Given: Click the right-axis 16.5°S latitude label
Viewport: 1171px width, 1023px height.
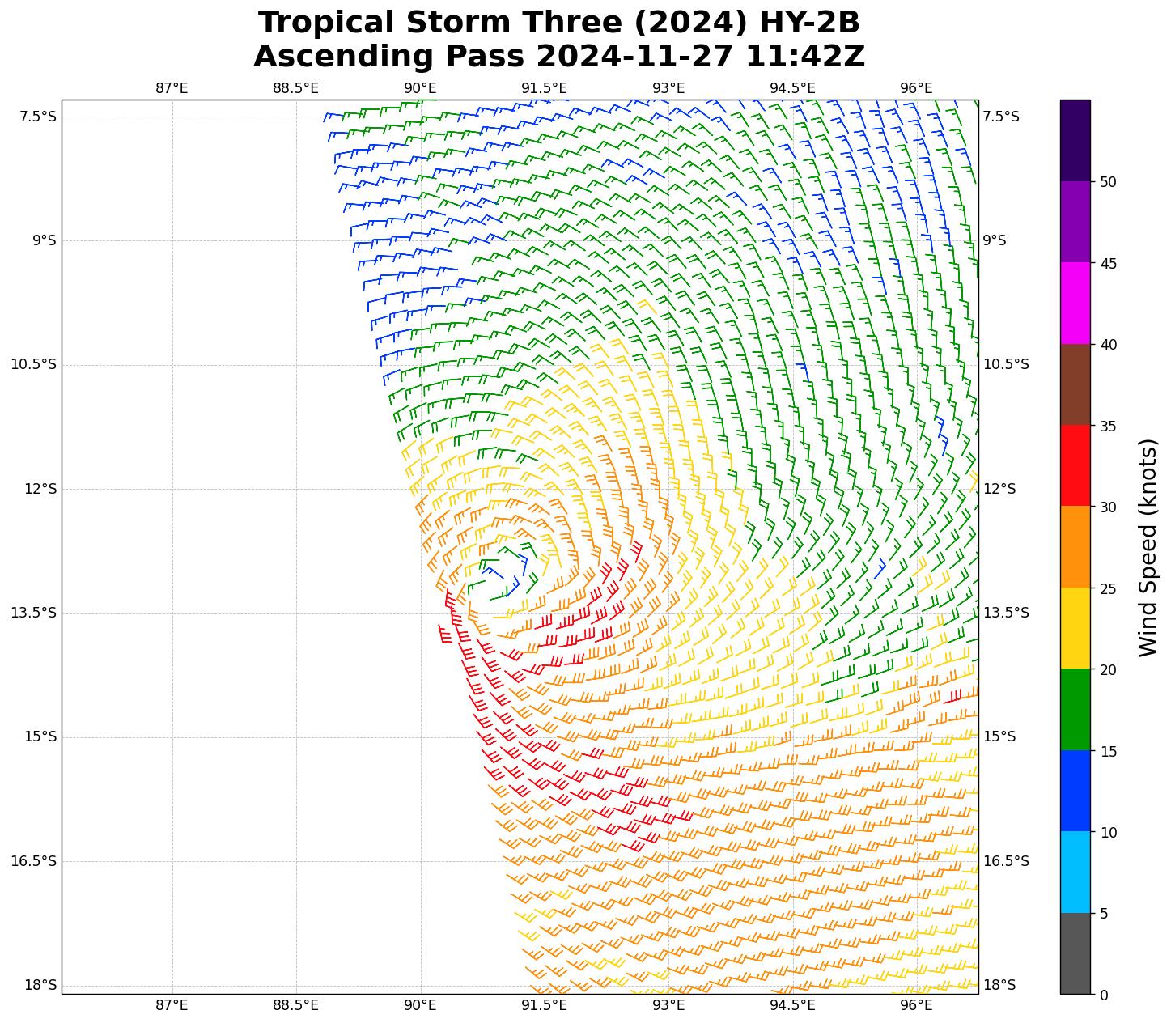Looking at the screenshot, I should tap(1005, 861).
